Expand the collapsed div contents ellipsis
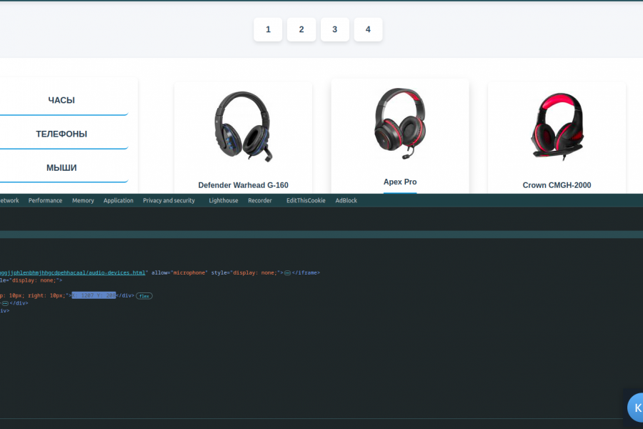The width and height of the screenshot is (643, 429). point(5,303)
